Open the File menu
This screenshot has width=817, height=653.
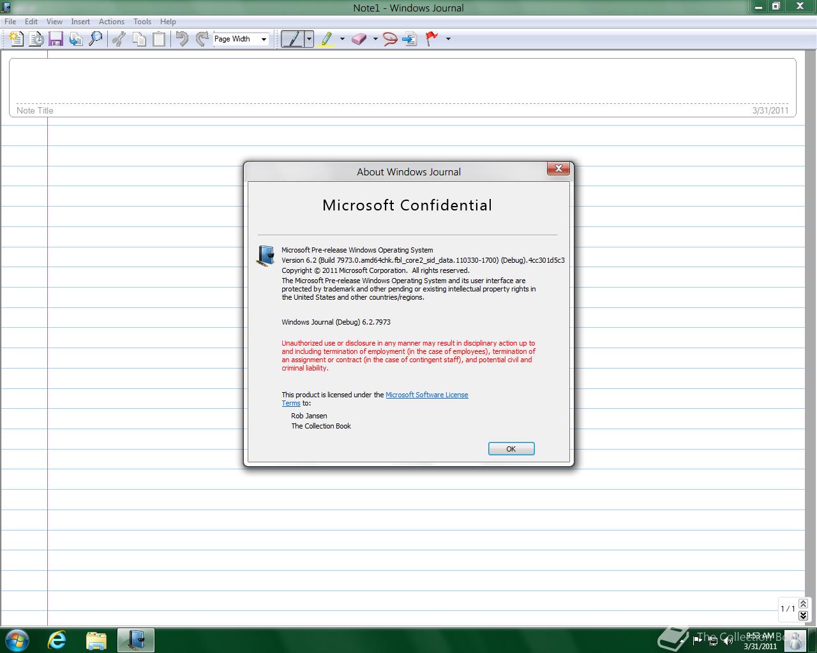pyautogui.click(x=10, y=21)
